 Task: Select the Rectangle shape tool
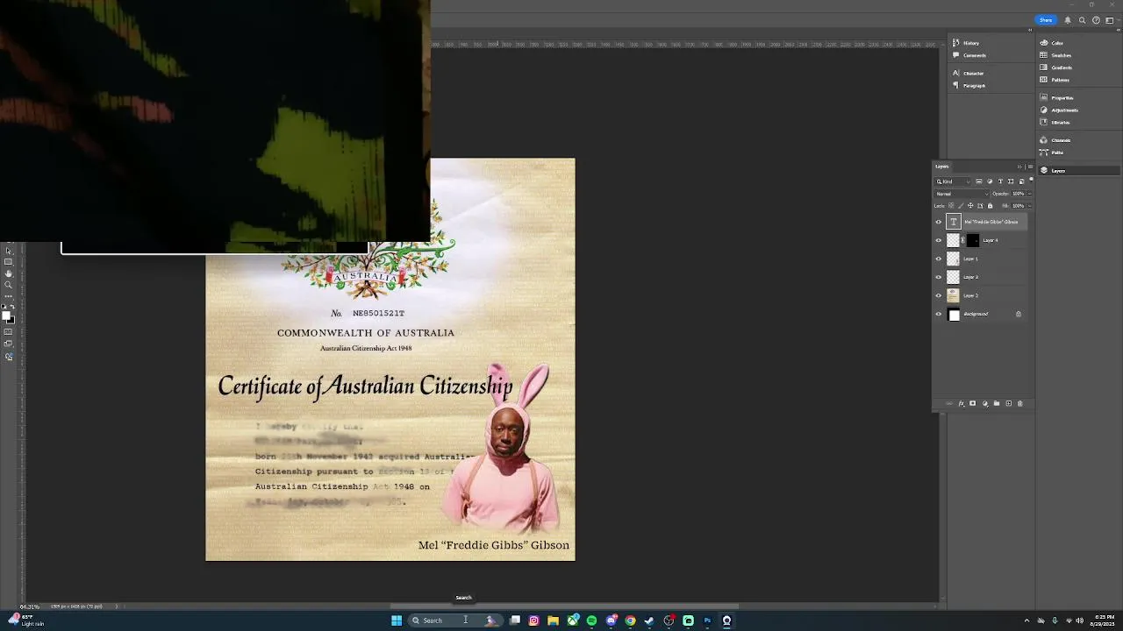pos(8,261)
